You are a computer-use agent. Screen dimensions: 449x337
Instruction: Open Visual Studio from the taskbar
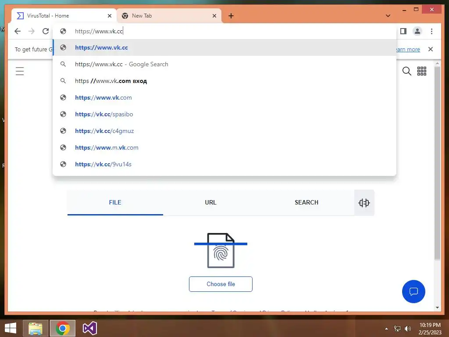pos(89,328)
